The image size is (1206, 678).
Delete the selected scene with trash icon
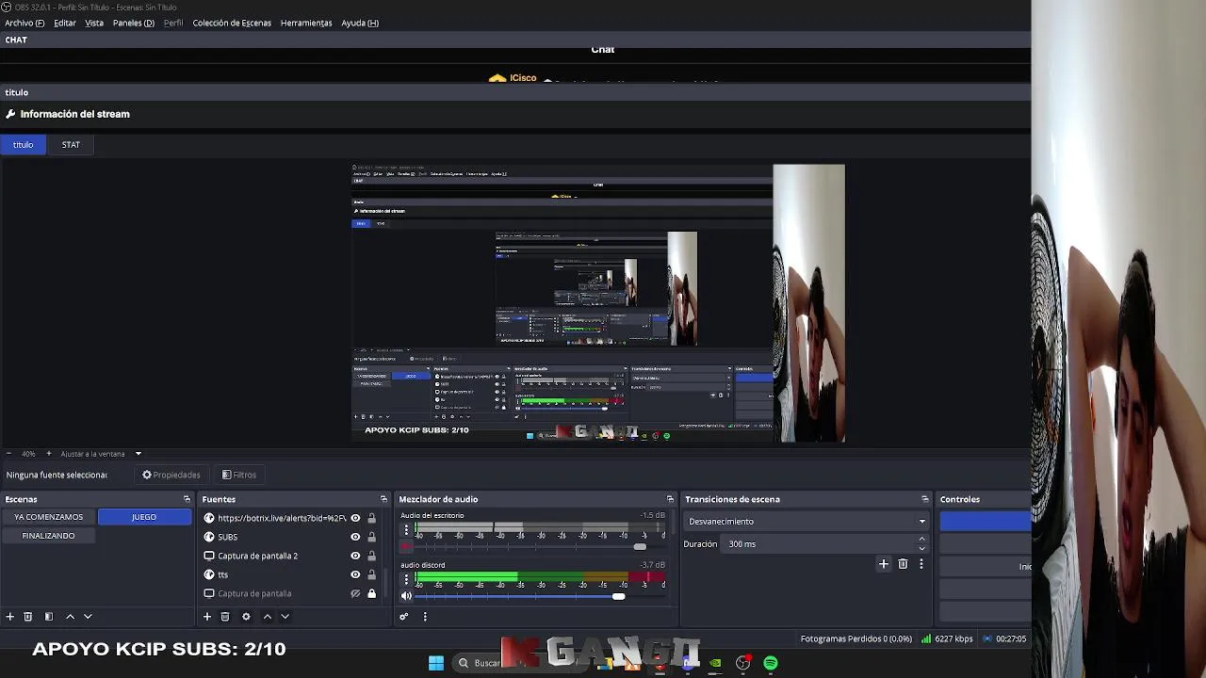click(x=27, y=617)
